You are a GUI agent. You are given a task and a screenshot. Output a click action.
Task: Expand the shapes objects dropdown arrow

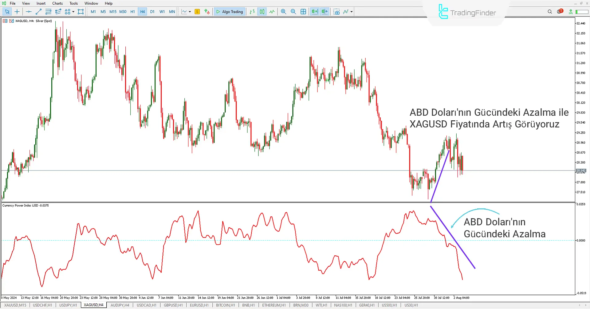coord(73,12)
